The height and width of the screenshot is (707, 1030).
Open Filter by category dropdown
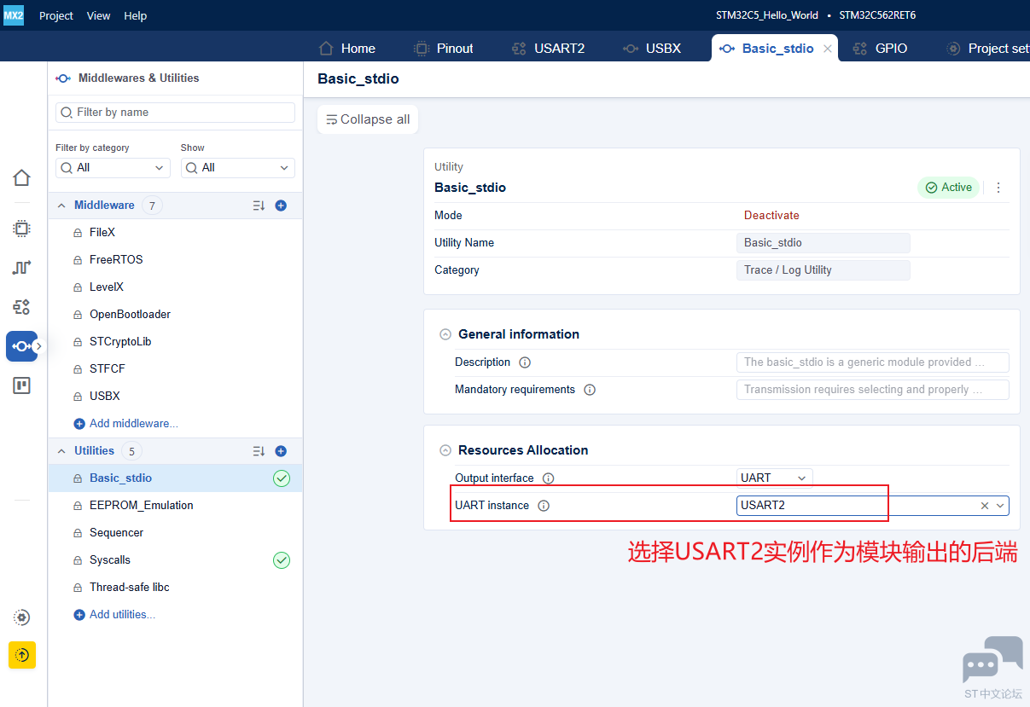tap(113, 168)
